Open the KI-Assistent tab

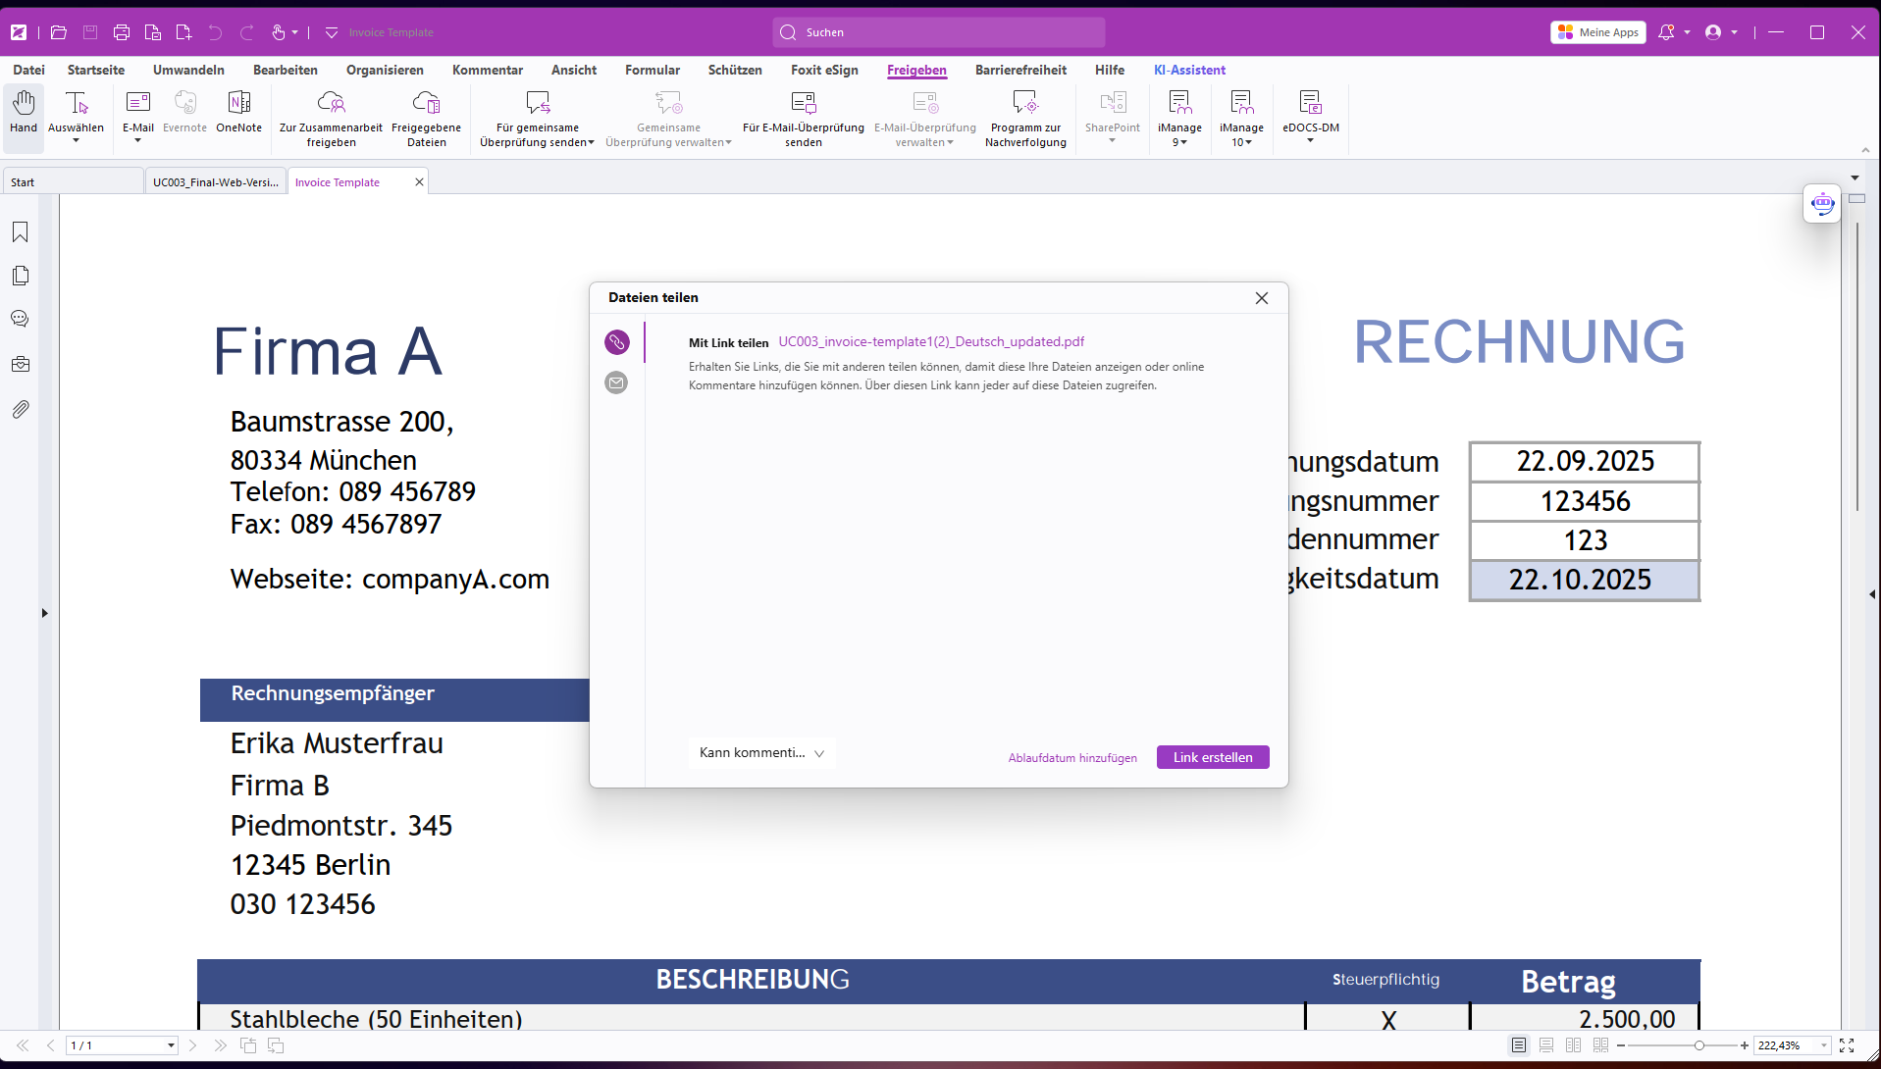point(1189,70)
